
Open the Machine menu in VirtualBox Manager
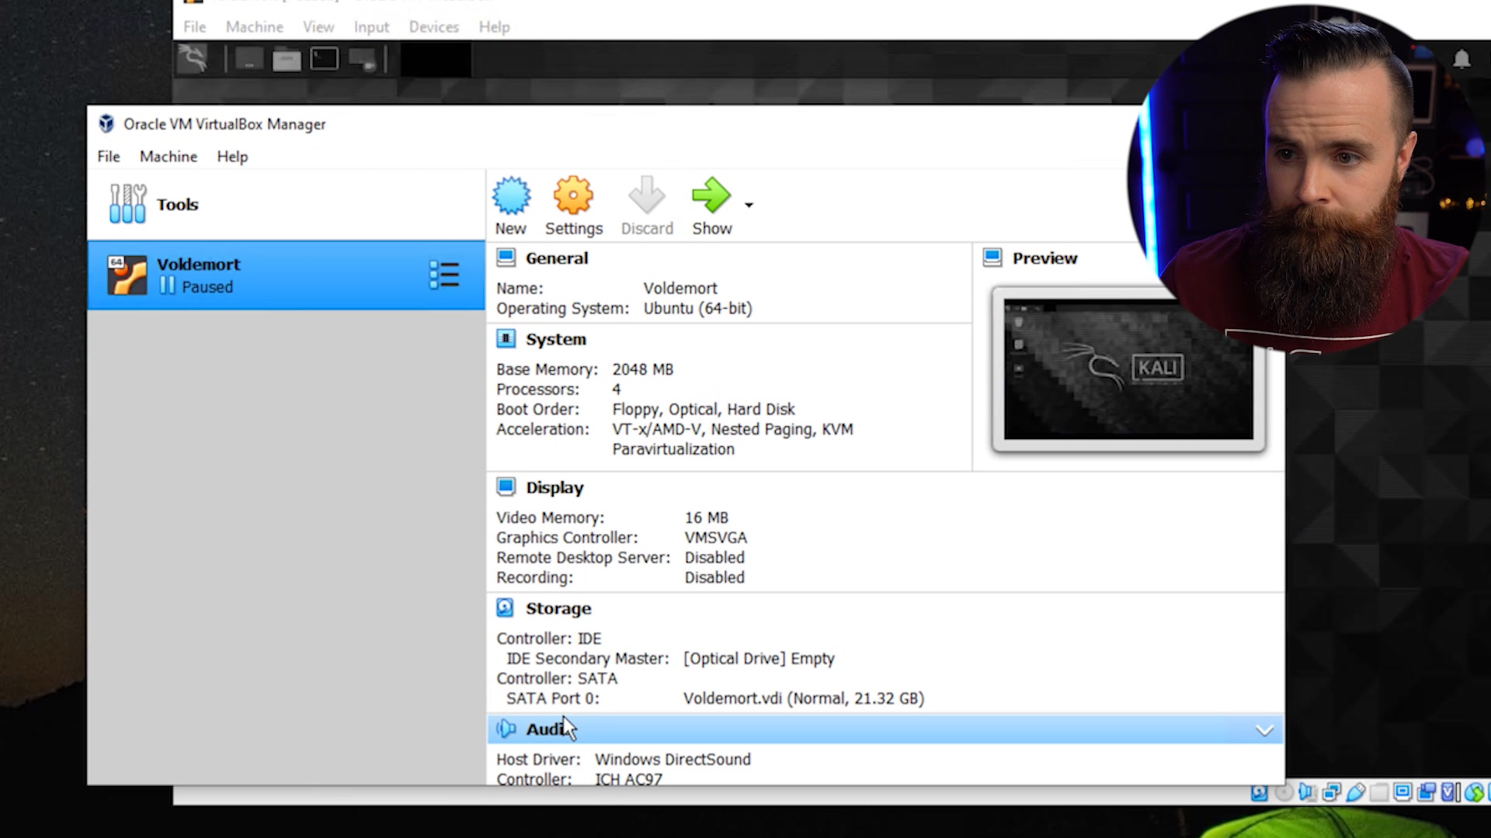tap(169, 156)
